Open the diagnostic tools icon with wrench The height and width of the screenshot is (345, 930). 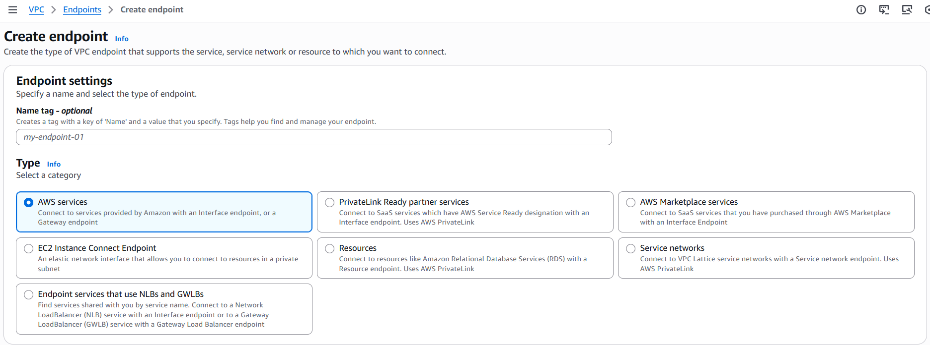[907, 10]
